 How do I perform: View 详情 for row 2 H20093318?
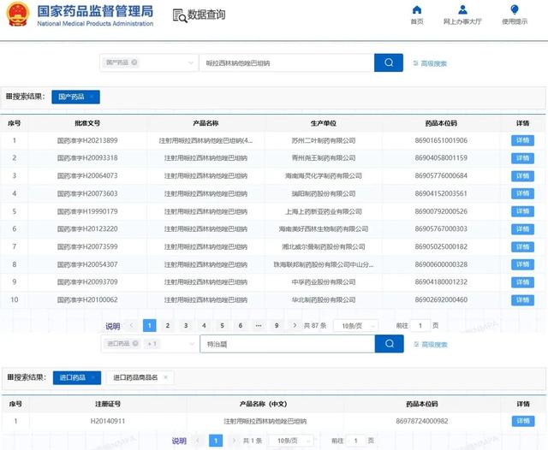pyautogui.click(x=522, y=158)
